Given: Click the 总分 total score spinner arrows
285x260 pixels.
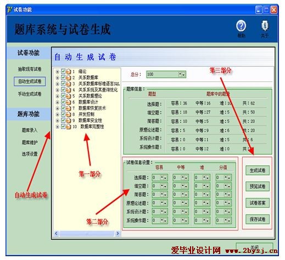Looking at the screenshot, I should point(182,75).
